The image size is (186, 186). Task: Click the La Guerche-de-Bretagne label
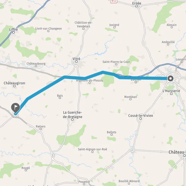73,114
